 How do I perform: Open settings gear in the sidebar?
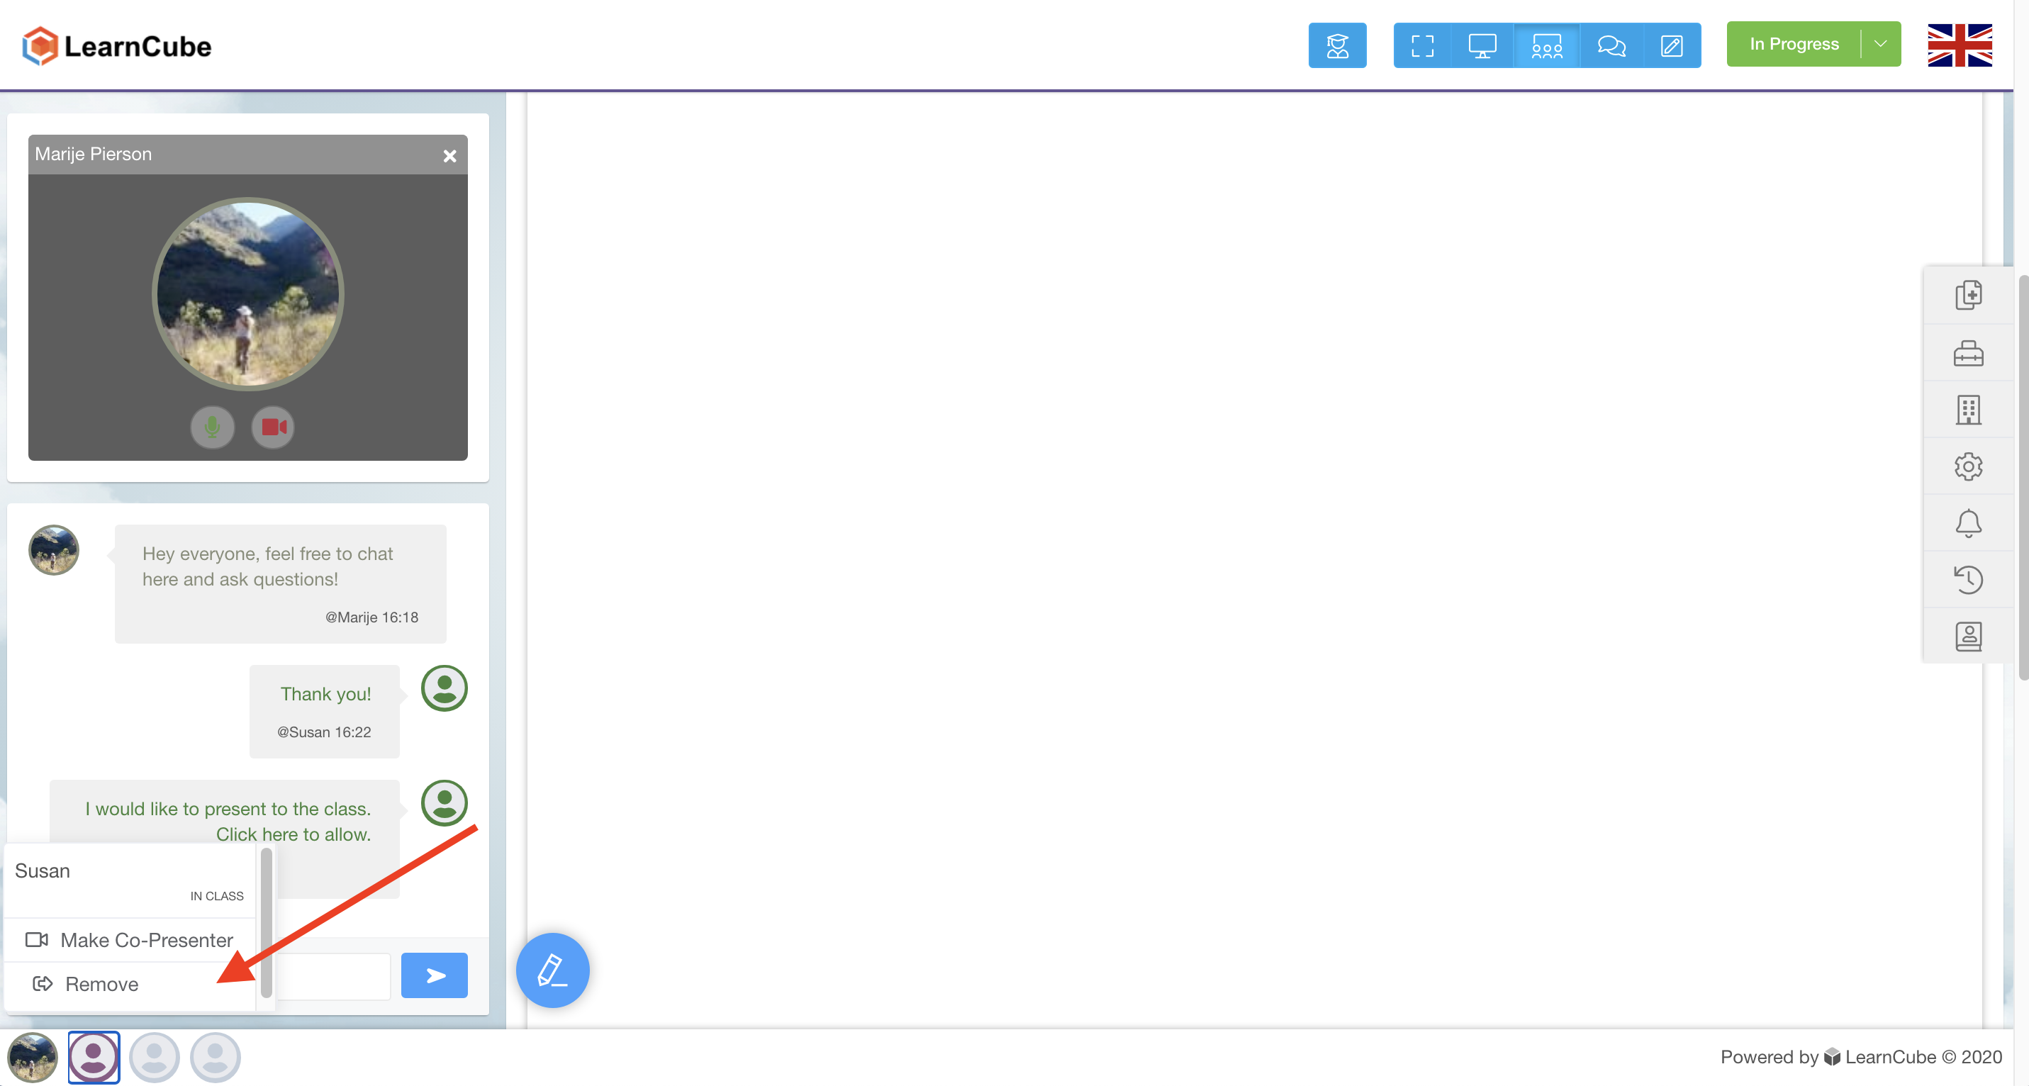tap(1969, 466)
